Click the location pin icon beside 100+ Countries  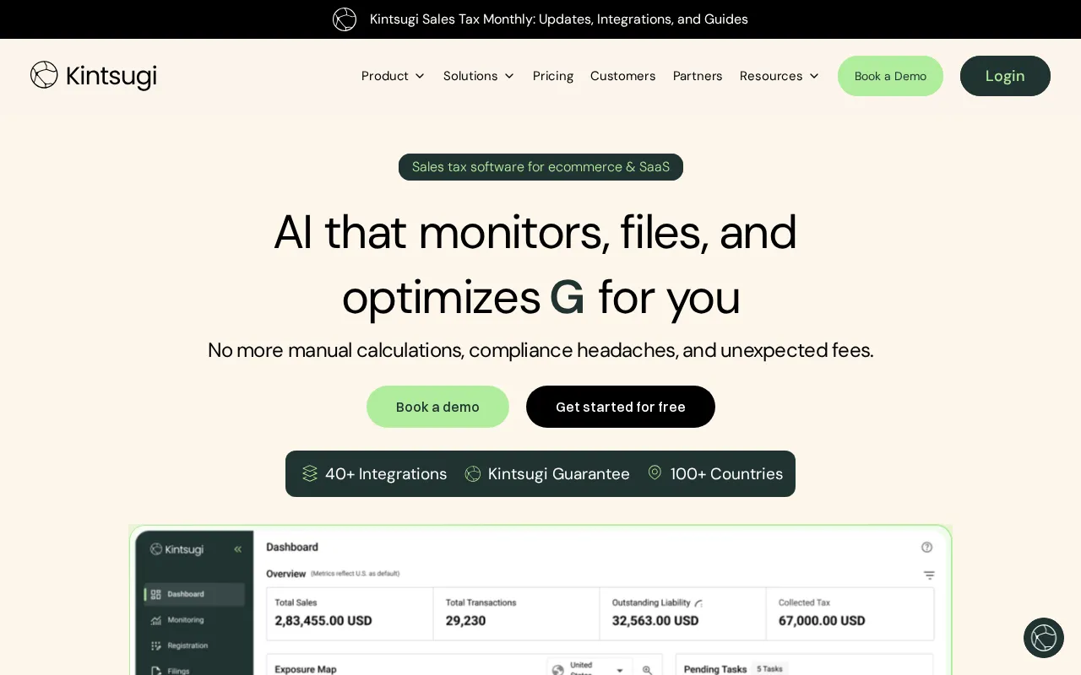[655, 472]
